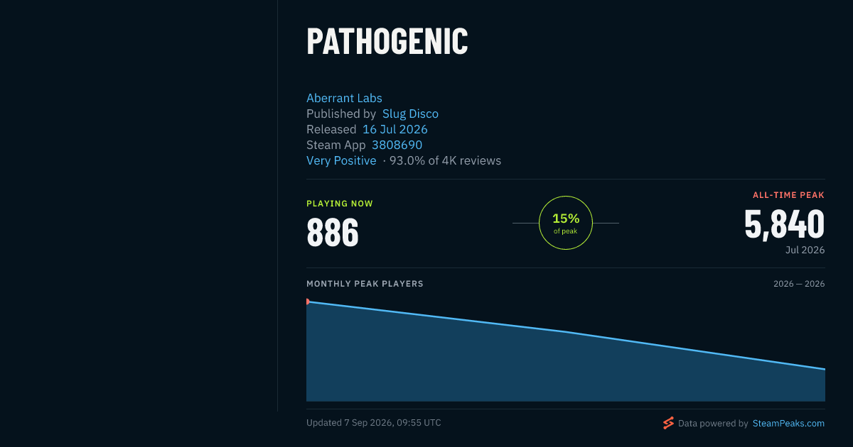Open the Slug Disco publisher link
Screen dimensions: 853x447
point(410,114)
